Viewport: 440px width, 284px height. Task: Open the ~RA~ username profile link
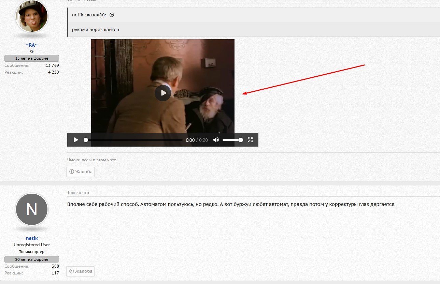[x=32, y=45]
